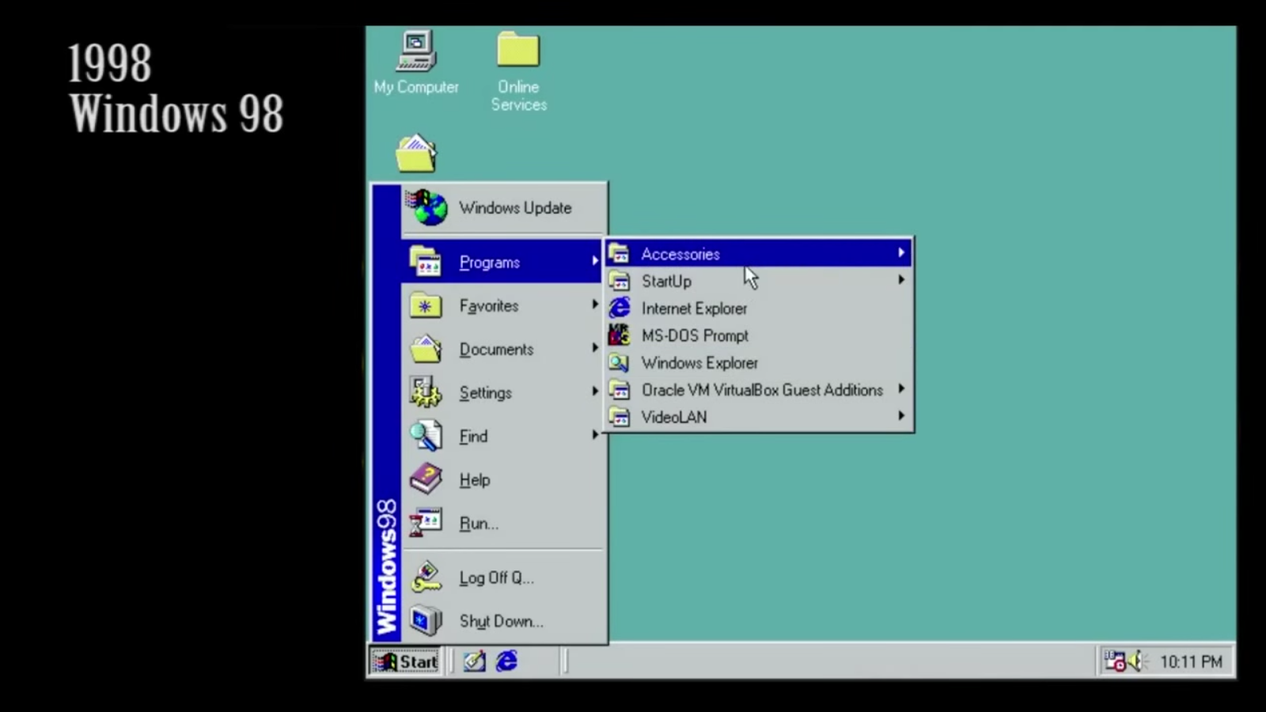Click the open folder icon above the Start menu
Screen dimensions: 1266x712
tap(416, 153)
